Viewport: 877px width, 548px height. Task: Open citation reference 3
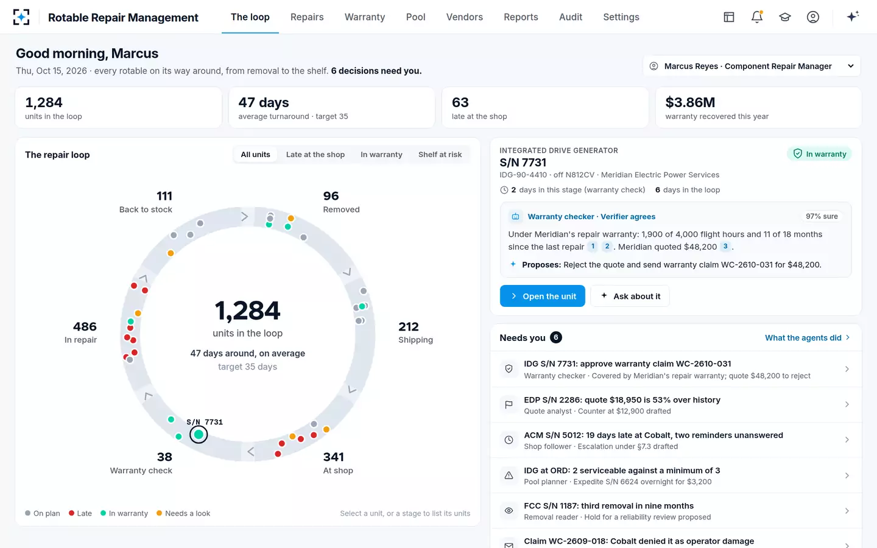725,247
